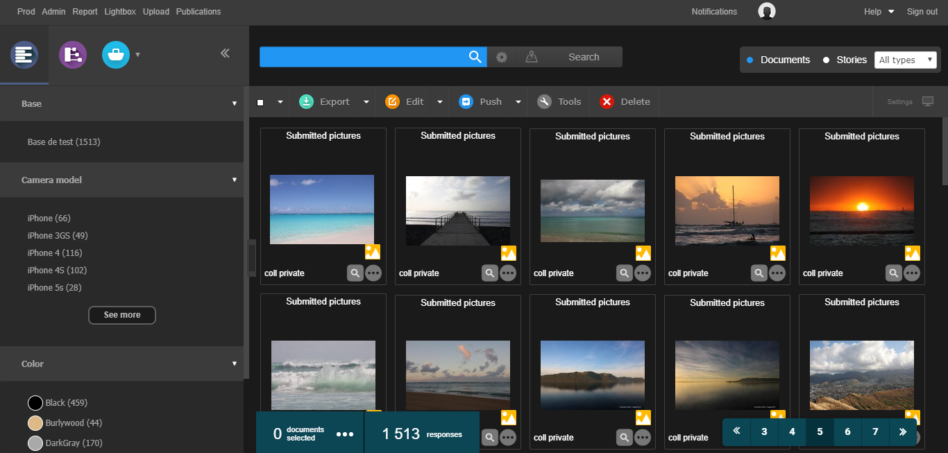This screenshot has width=948, height=453.
Task: Open the All types dropdown
Action: [x=906, y=60]
